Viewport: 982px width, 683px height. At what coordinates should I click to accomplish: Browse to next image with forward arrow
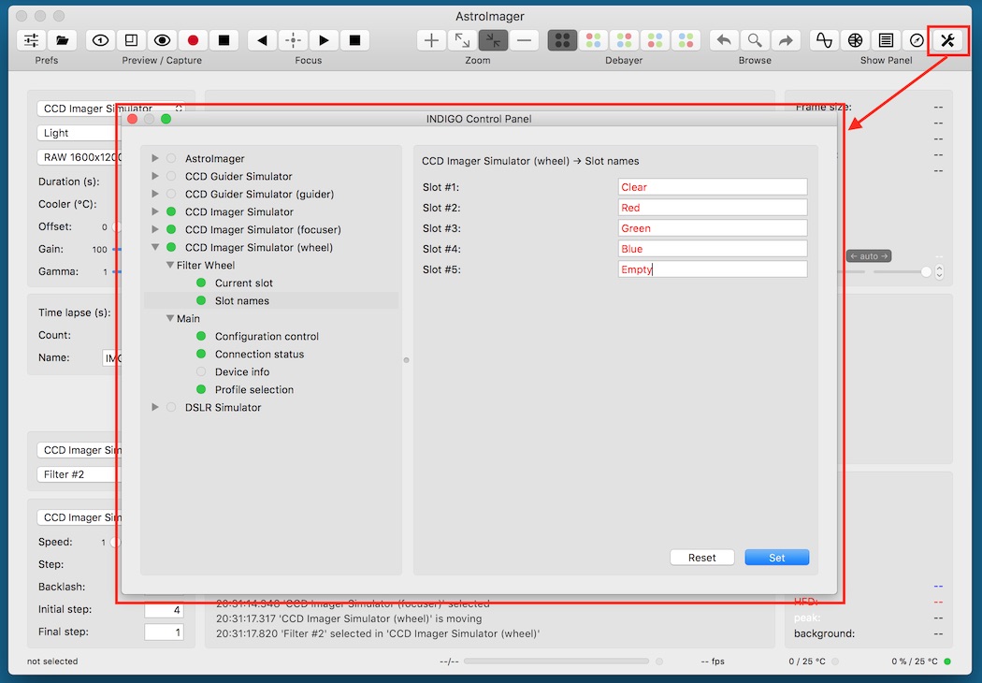pyautogui.click(x=786, y=41)
